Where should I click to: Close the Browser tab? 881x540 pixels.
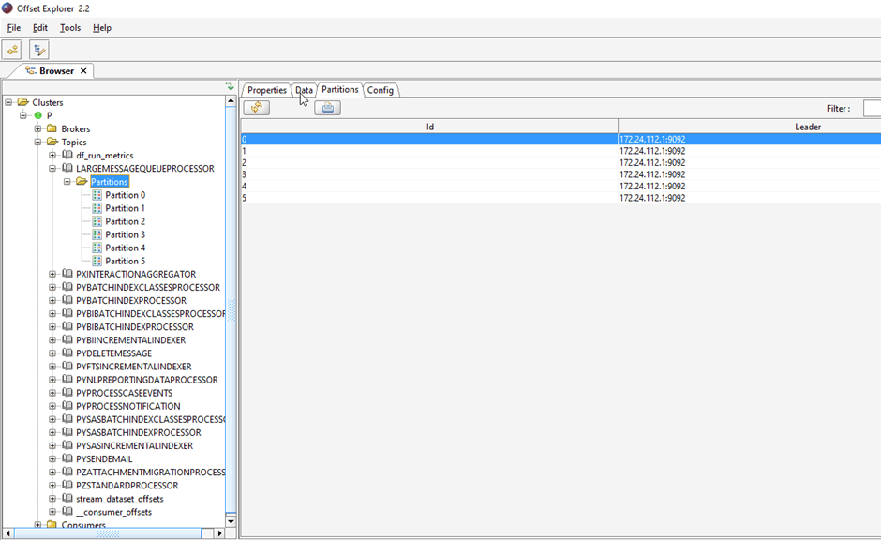(x=83, y=71)
